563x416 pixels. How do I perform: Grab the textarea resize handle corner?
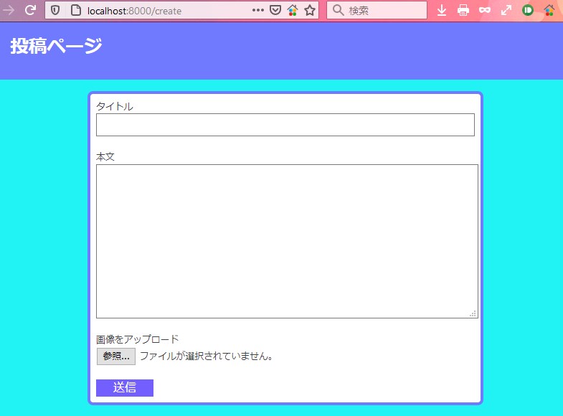(x=473, y=313)
